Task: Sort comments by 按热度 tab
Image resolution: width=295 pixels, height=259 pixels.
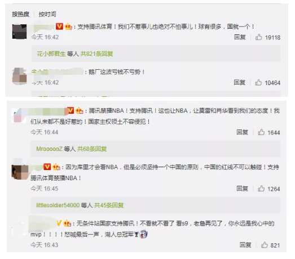Action: pyautogui.click(x=21, y=14)
